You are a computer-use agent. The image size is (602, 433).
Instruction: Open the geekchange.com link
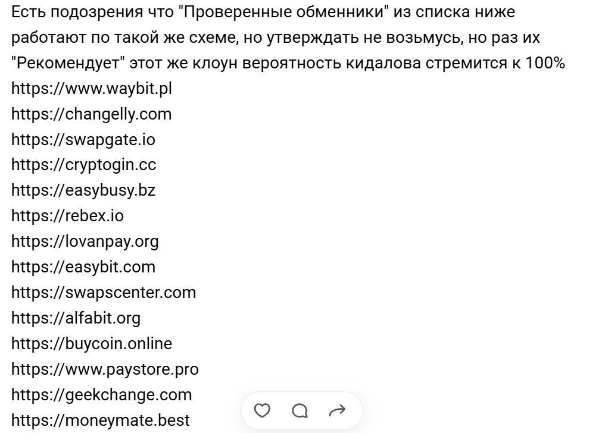coord(101,395)
